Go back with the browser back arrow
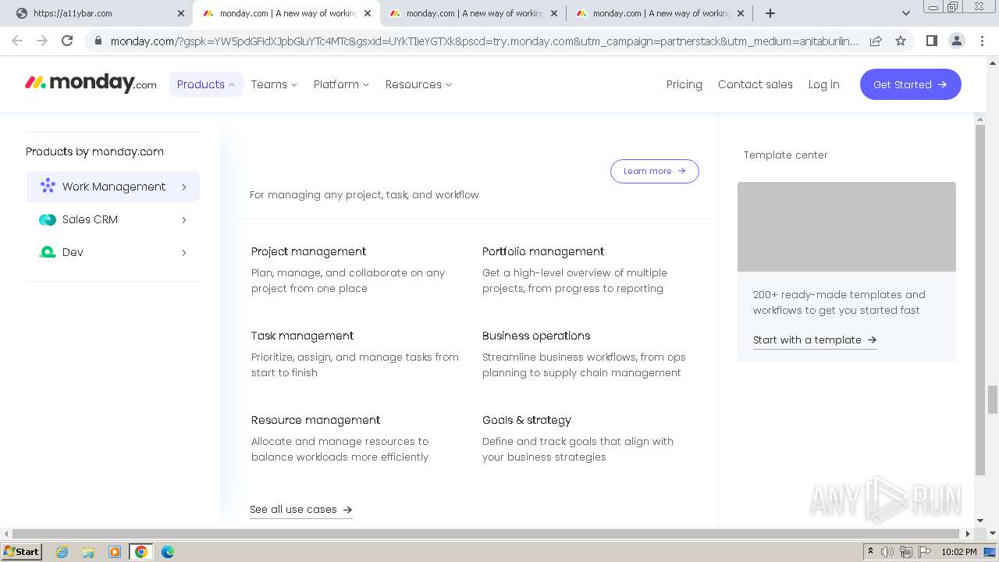 click(x=17, y=41)
